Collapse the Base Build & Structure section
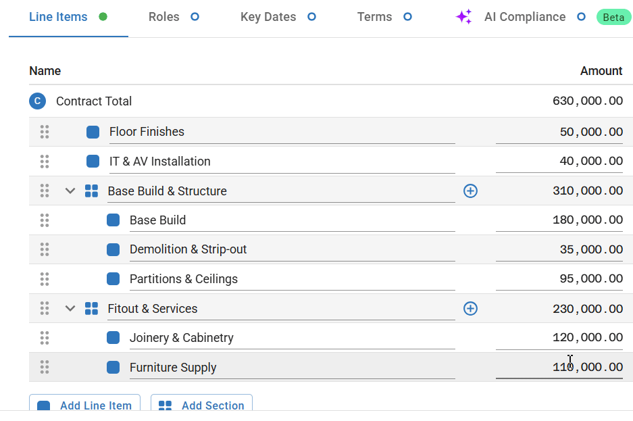633x421 pixels. coord(70,191)
